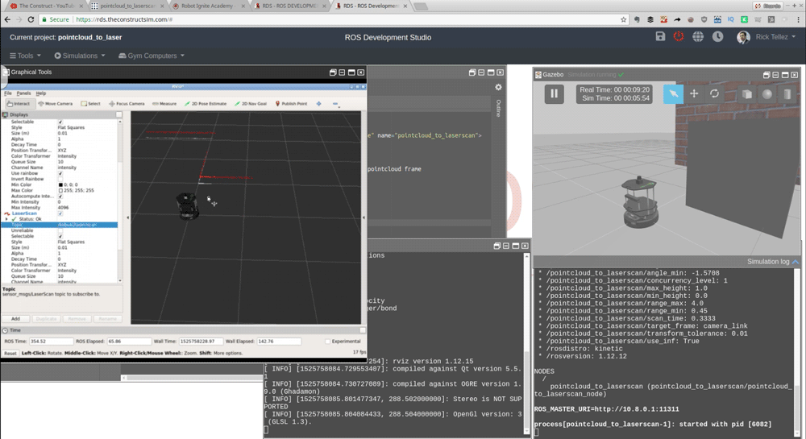The height and width of the screenshot is (439, 806).
Task: Activate the Focus Camera tool
Action: 127,104
